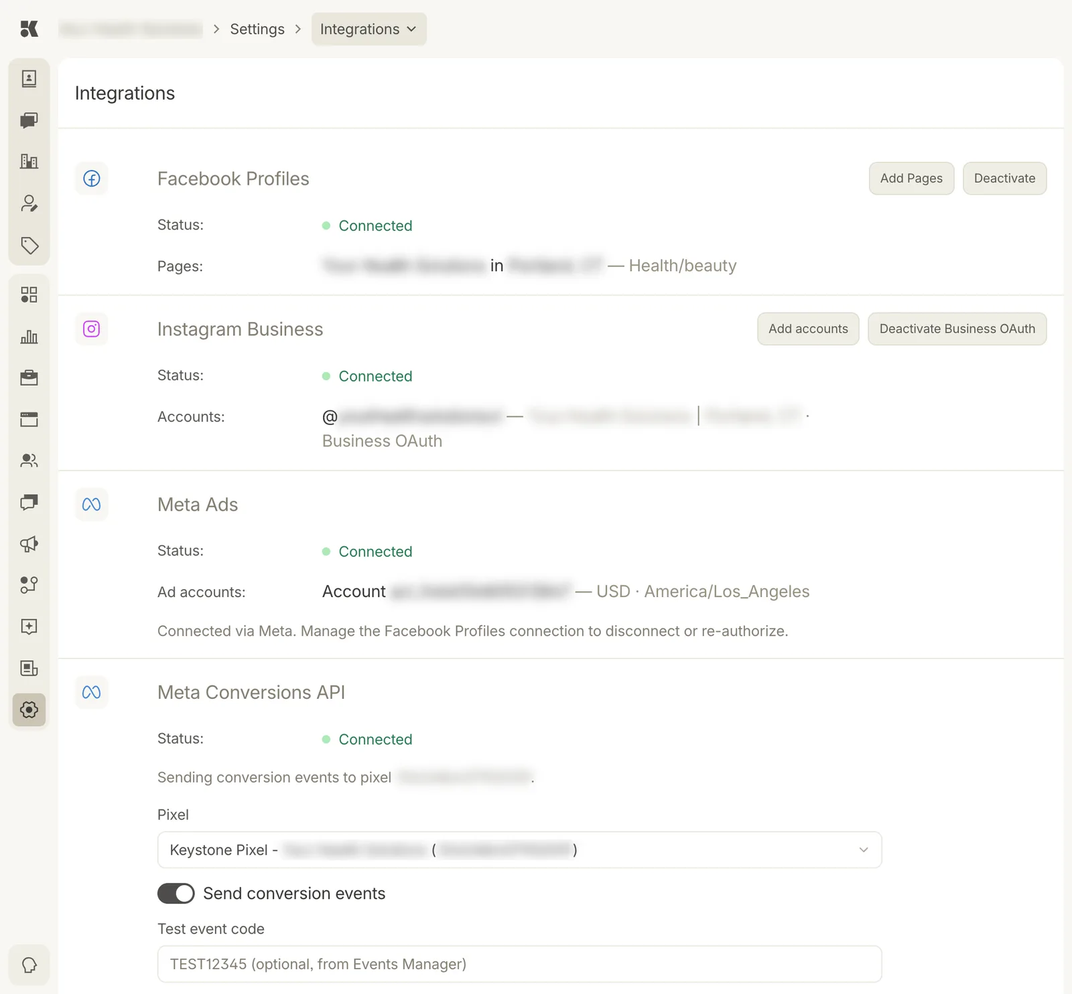1072x994 pixels.
Task: Open the sparkle message sidebar icon
Action: click(29, 627)
